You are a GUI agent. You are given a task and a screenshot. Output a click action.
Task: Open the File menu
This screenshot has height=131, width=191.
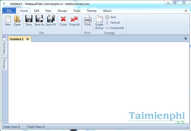[9, 10]
